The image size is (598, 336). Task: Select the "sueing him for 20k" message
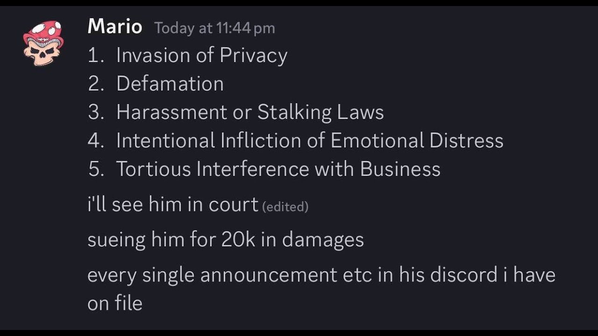[x=226, y=239]
